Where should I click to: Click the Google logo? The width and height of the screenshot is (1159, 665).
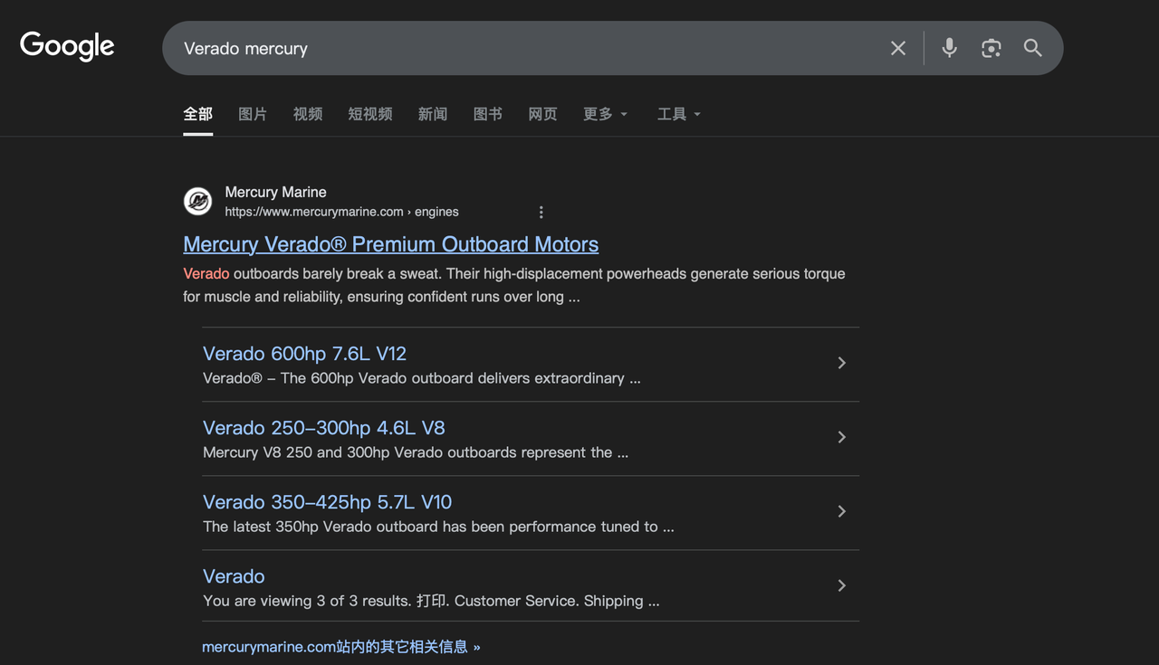pyautogui.click(x=67, y=46)
